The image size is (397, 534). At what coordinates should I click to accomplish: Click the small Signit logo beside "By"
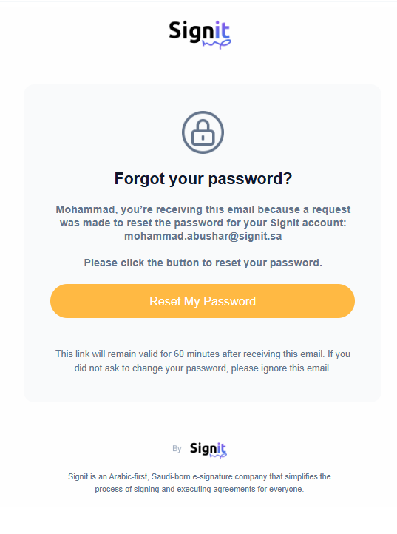tap(208, 450)
